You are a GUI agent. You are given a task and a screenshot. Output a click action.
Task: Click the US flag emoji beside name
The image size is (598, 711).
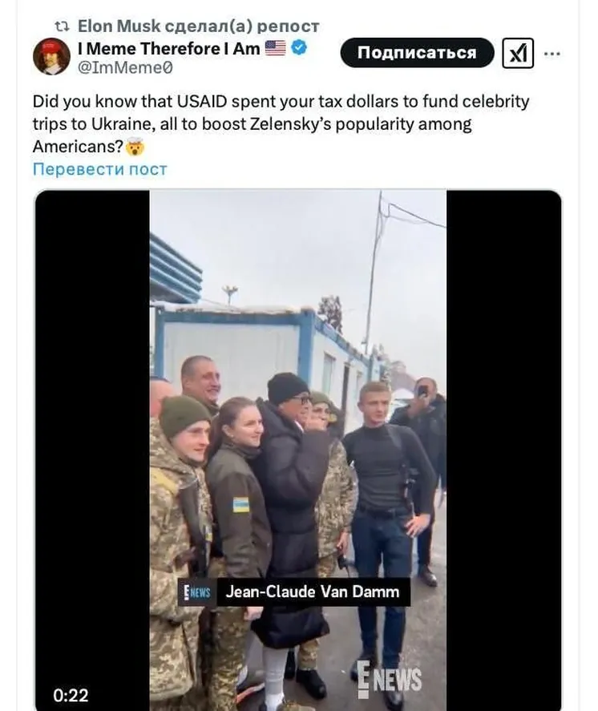pos(275,47)
